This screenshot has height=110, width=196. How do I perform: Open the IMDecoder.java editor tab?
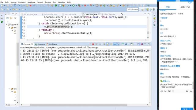[x=29, y=14]
